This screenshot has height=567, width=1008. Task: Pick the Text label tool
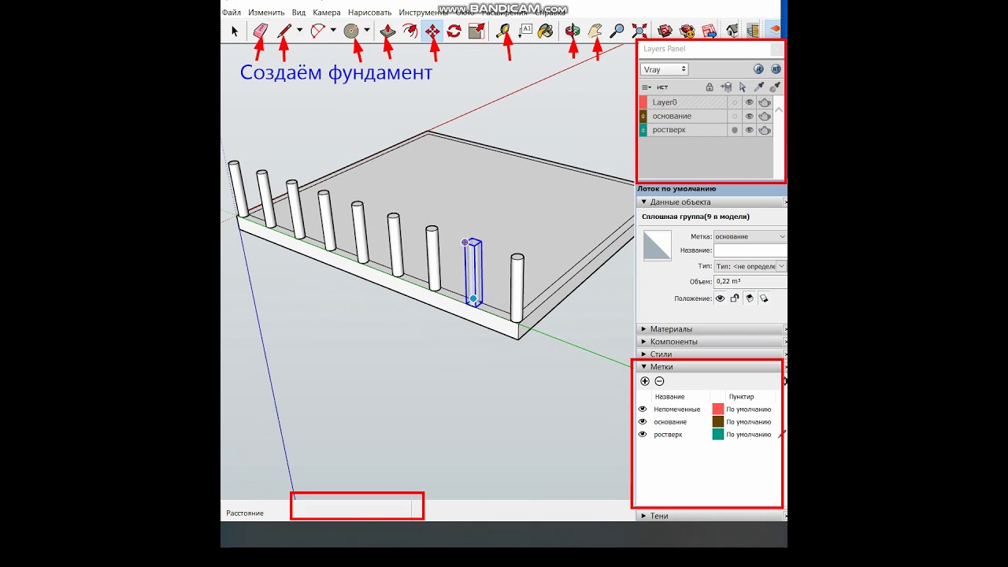point(525,31)
